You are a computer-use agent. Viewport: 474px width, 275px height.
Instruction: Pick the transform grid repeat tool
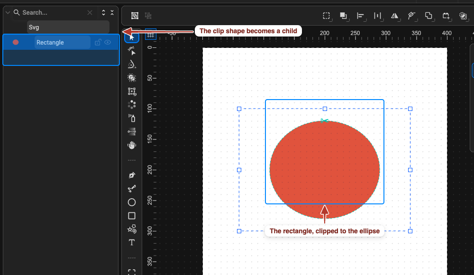pyautogui.click(x=131, y=92)
